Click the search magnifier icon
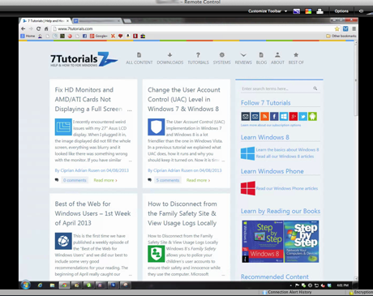 click(315, 88)
